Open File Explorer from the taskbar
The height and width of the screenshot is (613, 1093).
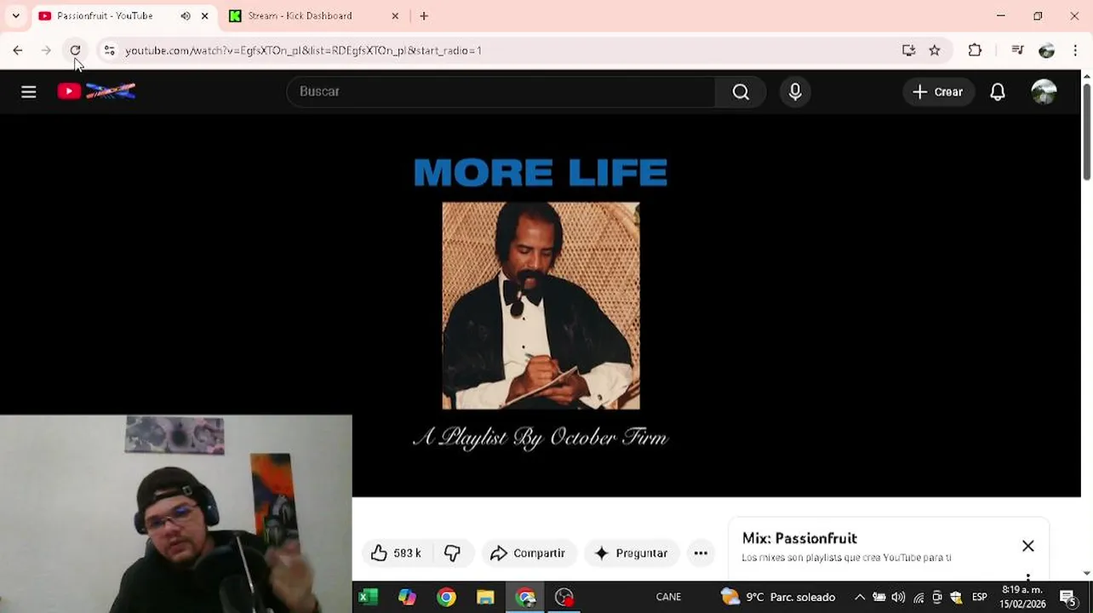click(x=485, y=598)
